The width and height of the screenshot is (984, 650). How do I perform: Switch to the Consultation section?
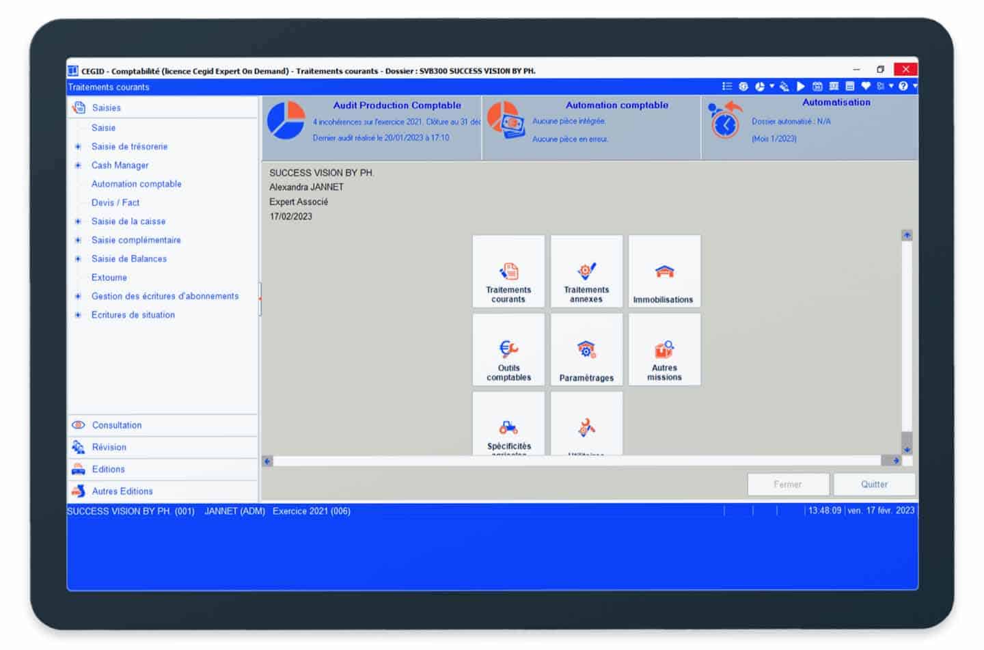pos(117,425)
